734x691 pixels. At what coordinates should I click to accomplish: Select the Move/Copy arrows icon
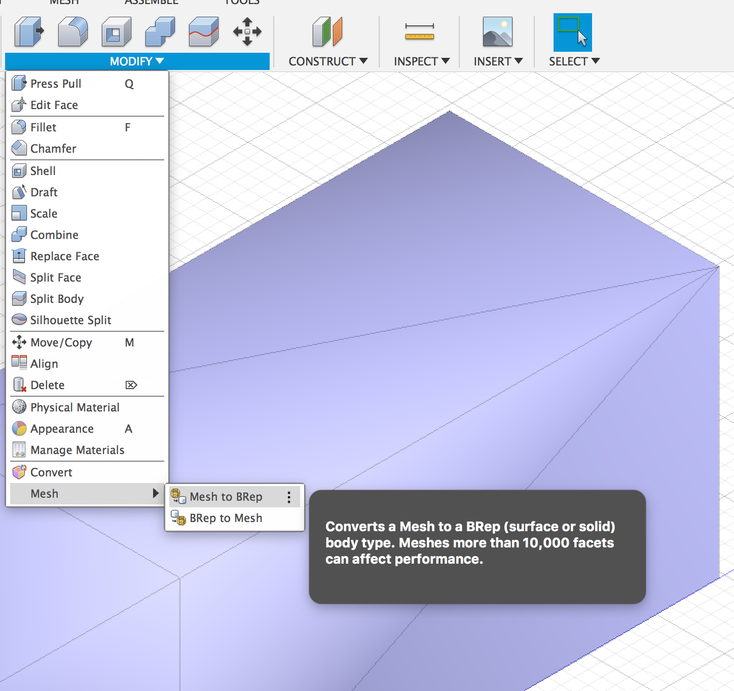pos(247,30)
